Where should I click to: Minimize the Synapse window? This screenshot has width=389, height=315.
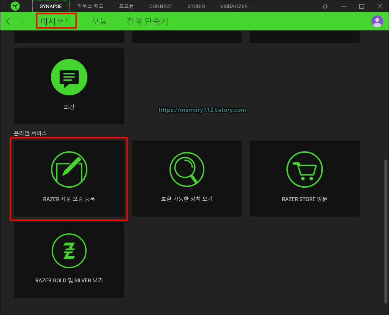click(343, 6)
